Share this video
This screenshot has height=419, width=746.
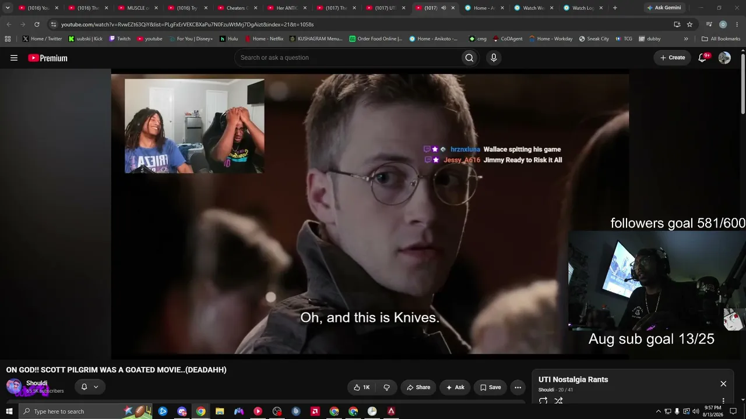(x=418, y=387)
